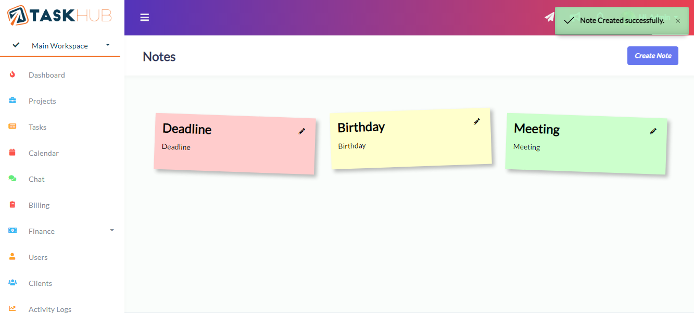Screen dimensions: 694x313
Task: Edit the Birthday note via pencil icon
Action: 476,121
